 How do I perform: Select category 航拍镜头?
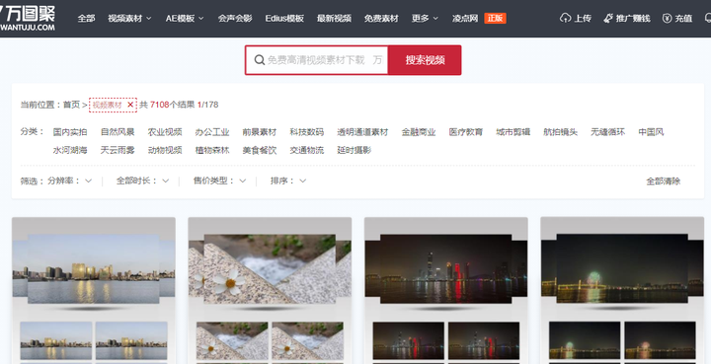561,132
